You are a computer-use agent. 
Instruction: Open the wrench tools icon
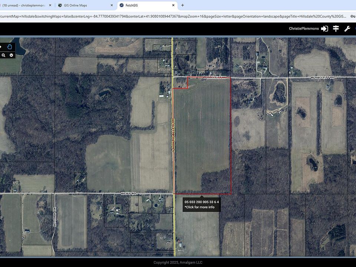(x=347, y=29)
